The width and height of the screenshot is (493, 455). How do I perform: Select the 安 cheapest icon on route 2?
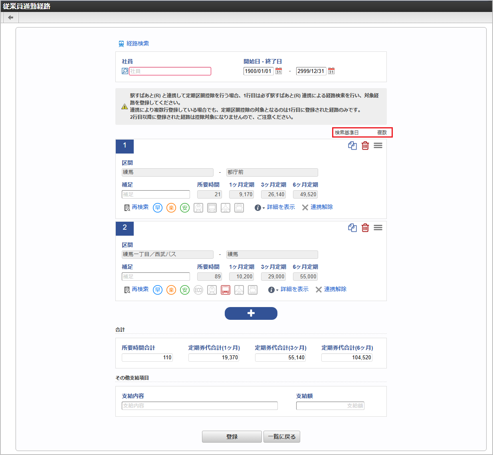pyautogui.click(x=185, y=290)
